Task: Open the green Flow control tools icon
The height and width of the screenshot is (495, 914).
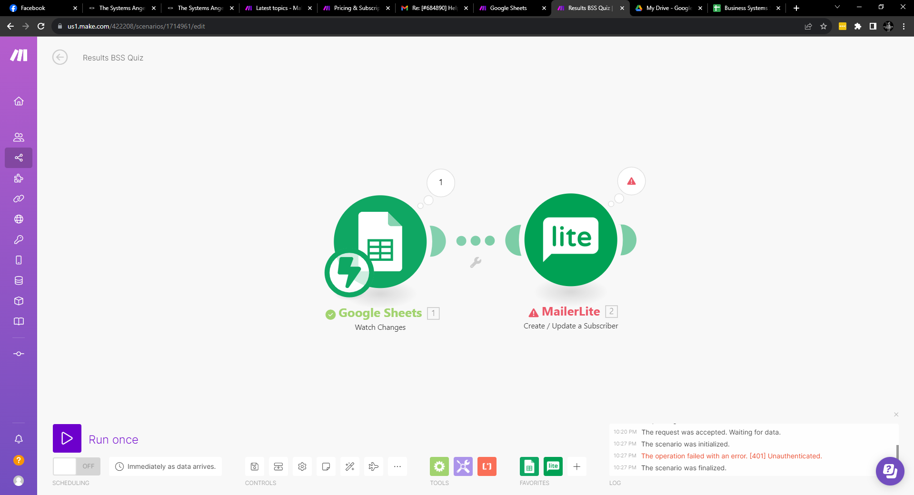Action: 439,466
